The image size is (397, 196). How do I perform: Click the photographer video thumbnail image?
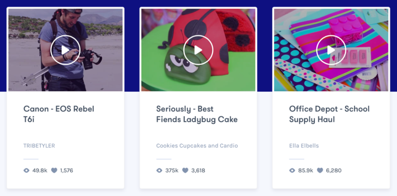65,50
